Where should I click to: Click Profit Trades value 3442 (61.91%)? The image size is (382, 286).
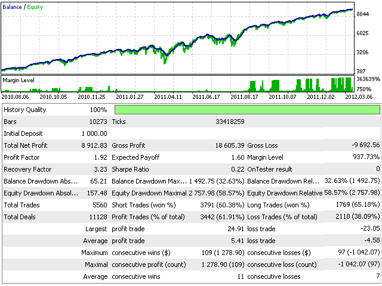click(x=222, y=217)
